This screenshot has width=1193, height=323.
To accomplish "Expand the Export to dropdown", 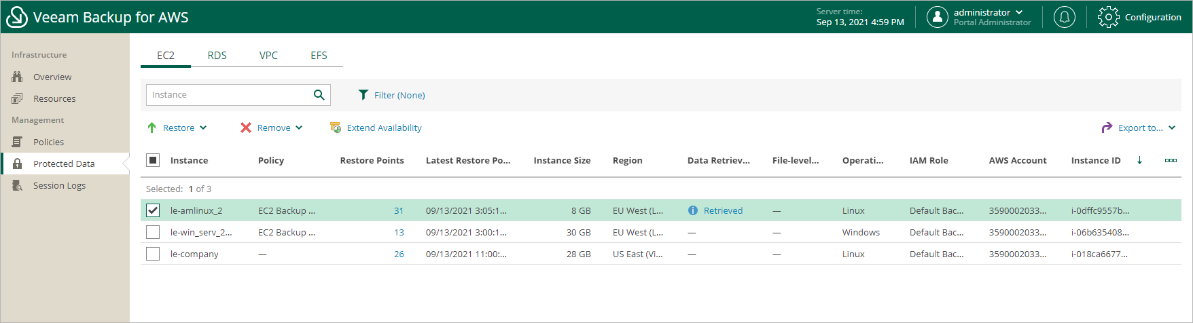I will coord(1172,128).
